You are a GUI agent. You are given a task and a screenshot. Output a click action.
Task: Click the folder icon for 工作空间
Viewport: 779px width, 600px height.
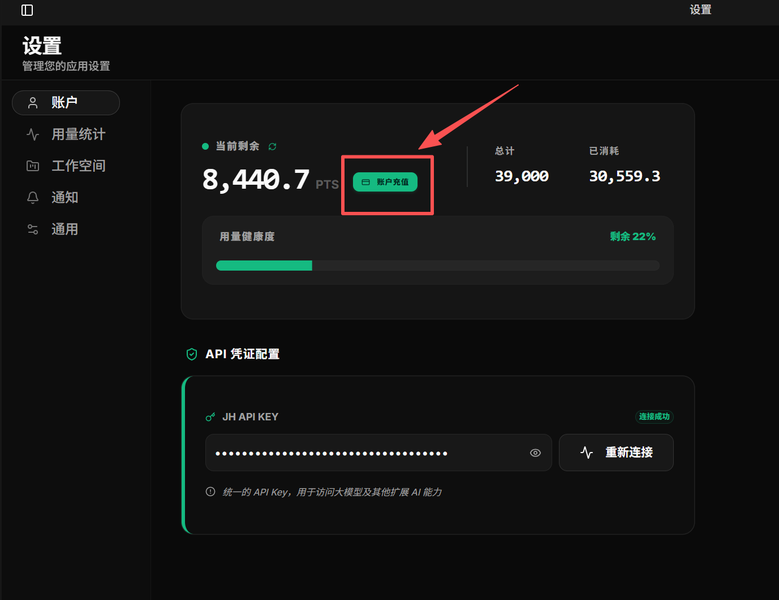33,166
